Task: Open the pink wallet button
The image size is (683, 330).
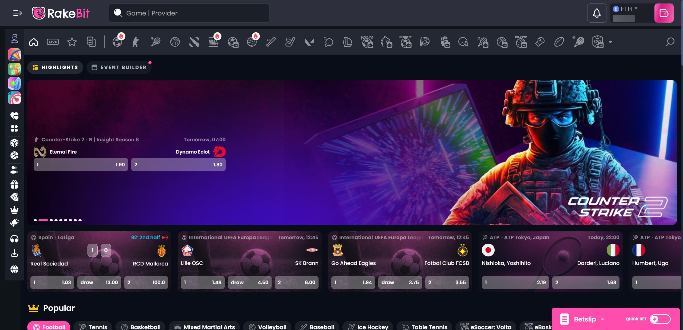Action: coord(664,13)
